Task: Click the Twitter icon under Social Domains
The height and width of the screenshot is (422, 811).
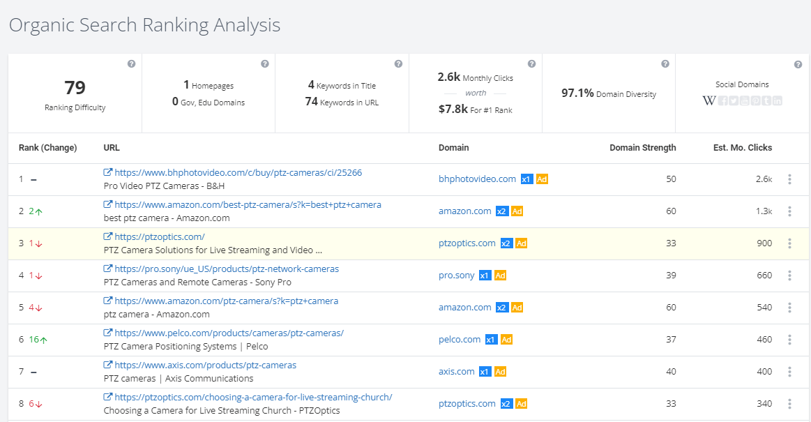Action: pos(734,101)
